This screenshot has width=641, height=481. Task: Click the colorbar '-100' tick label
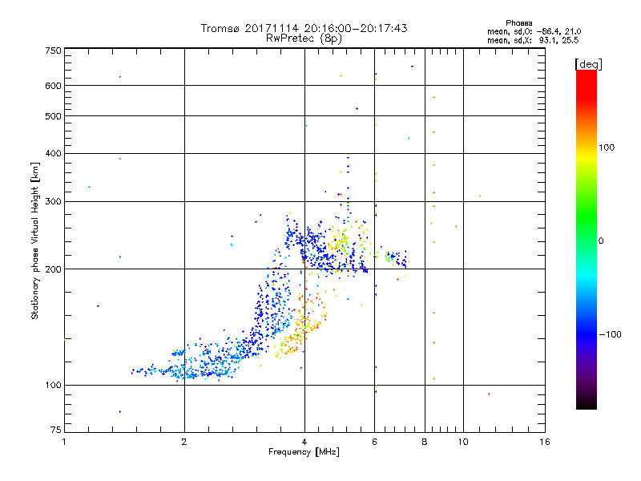[x=610, y=334]
